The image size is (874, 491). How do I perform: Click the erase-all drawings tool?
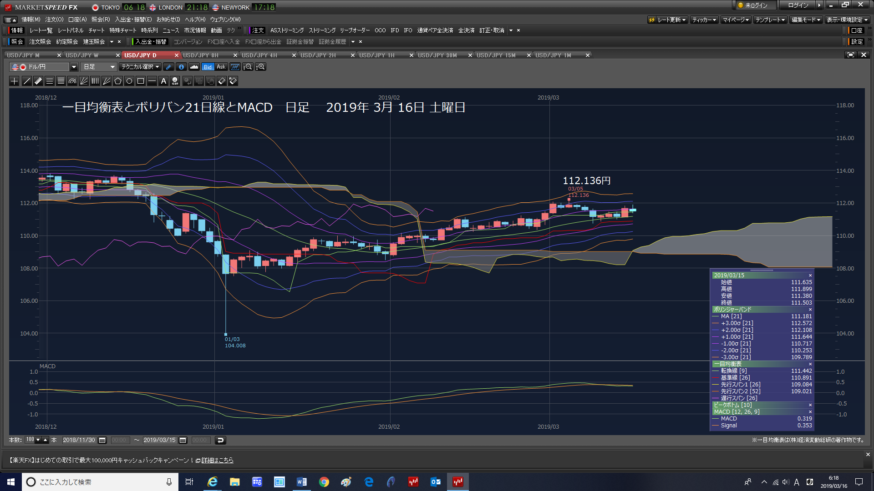(233, 81)
